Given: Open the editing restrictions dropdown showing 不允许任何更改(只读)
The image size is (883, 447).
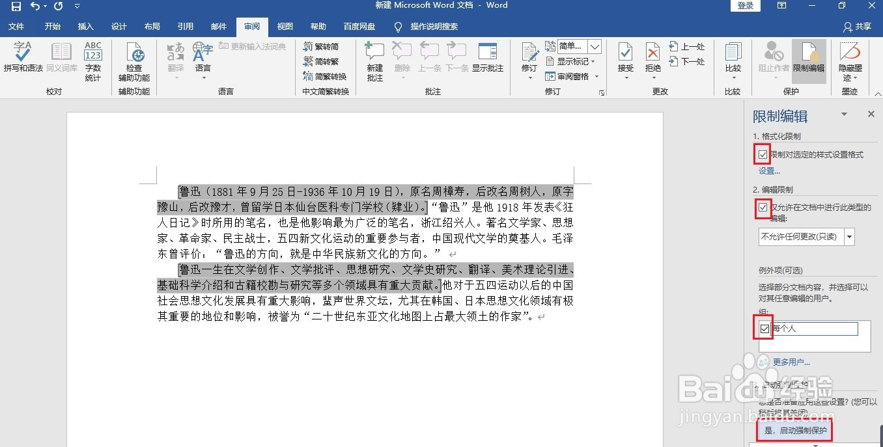Looking at the screenshot, I should click(848, 237).
